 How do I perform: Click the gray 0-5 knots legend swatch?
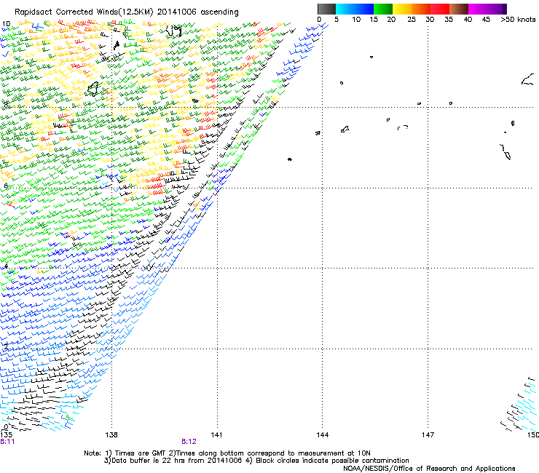point(326,9)
